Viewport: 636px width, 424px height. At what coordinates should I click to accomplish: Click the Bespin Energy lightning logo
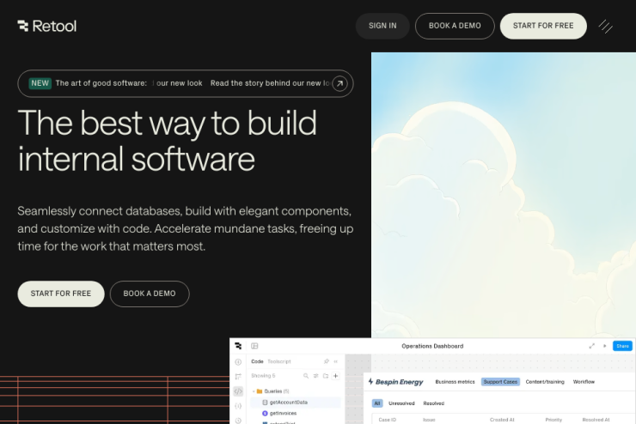[x=370, y=381]
